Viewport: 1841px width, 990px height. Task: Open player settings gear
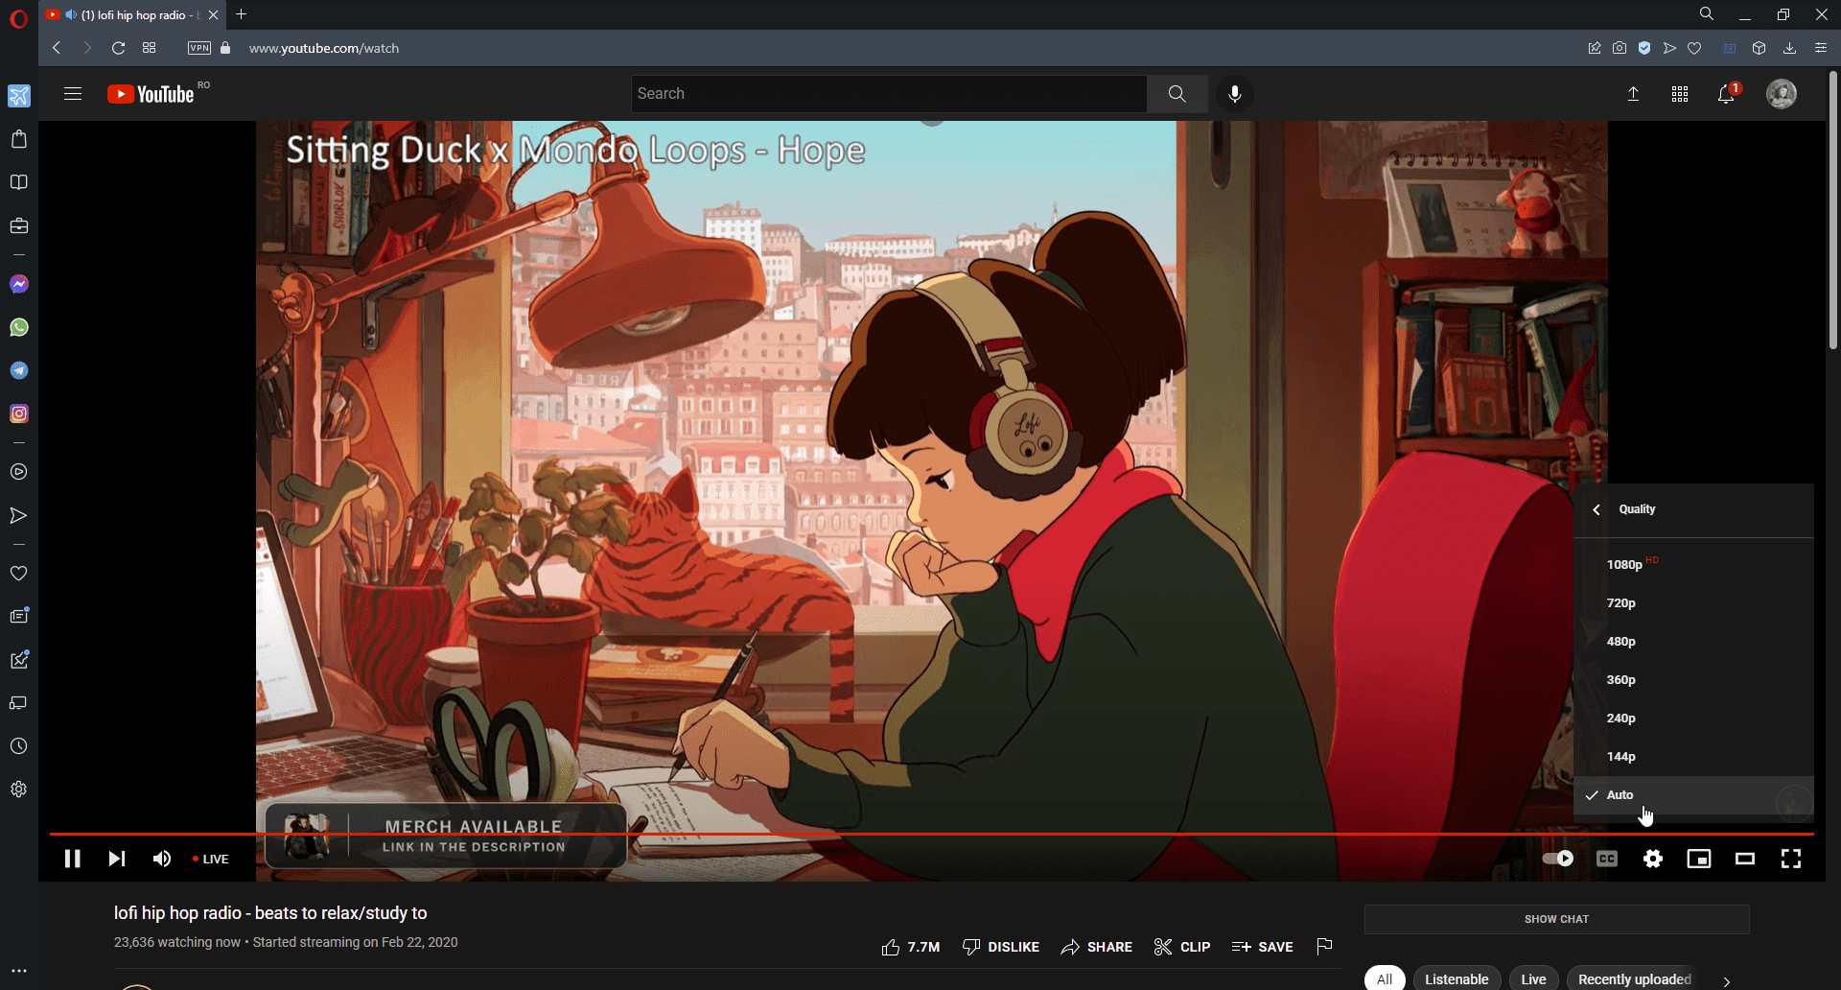(1653, 859)
